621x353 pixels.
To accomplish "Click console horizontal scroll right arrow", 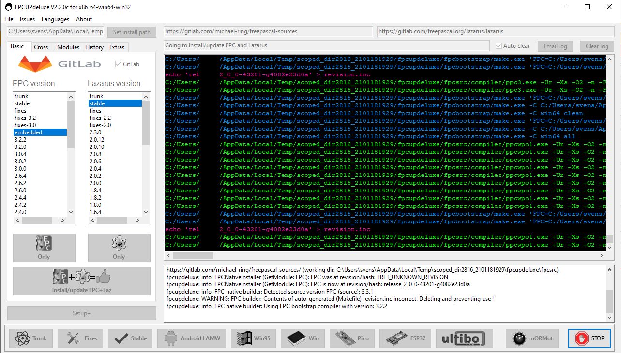I will [602, 256].
